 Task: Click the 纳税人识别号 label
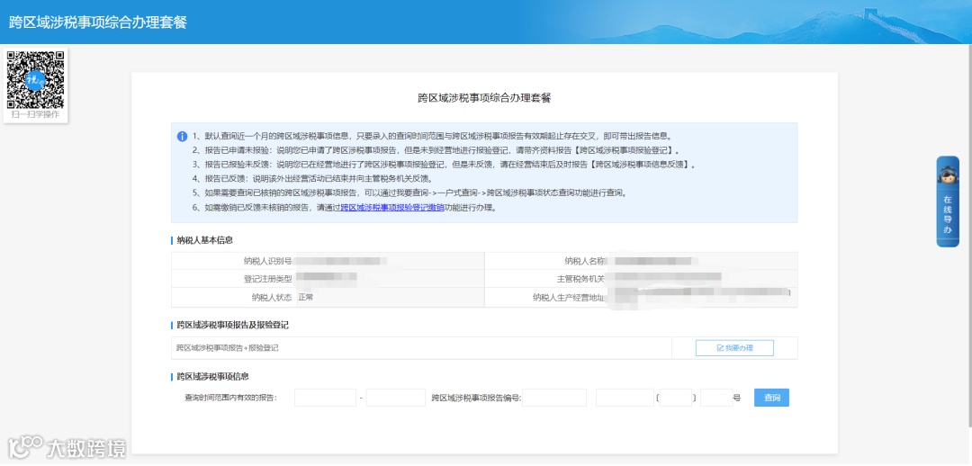pos(268,261)
